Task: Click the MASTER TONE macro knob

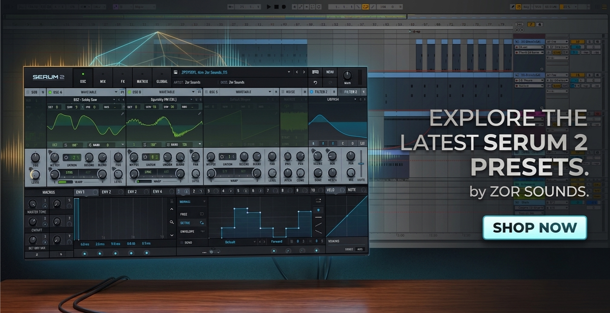Action: [x=33, y=204]
